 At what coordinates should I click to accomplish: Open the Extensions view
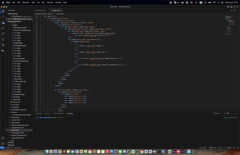coord(3,34)
